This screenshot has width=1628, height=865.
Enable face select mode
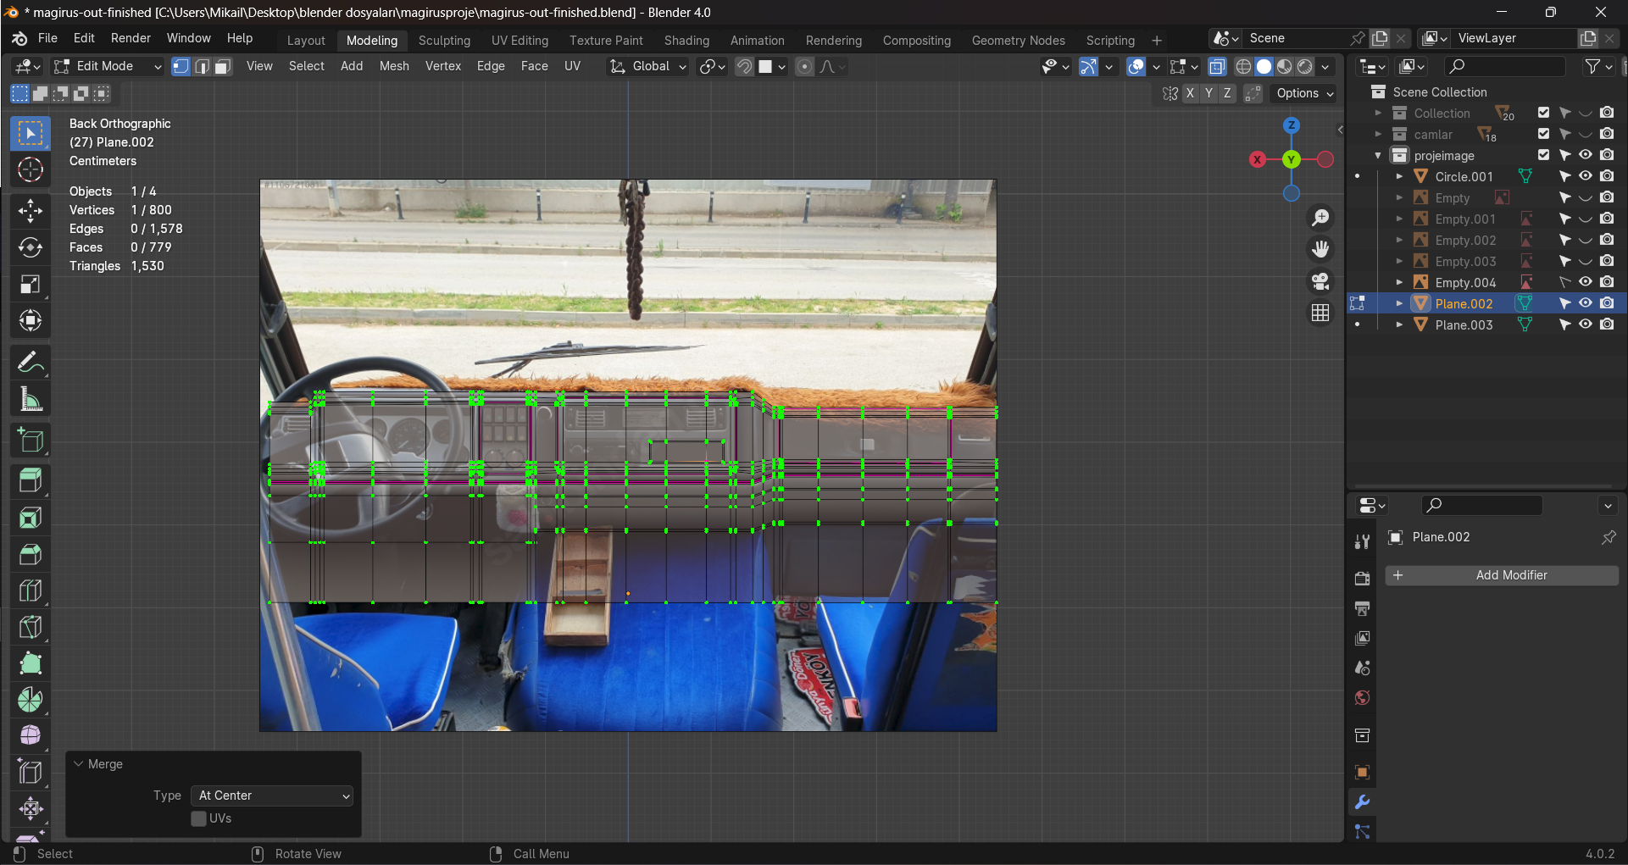point(223,66)
